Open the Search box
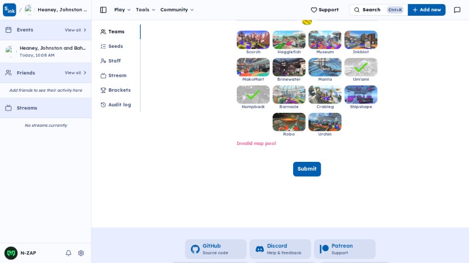469x263 pixels. coord(378,10)
